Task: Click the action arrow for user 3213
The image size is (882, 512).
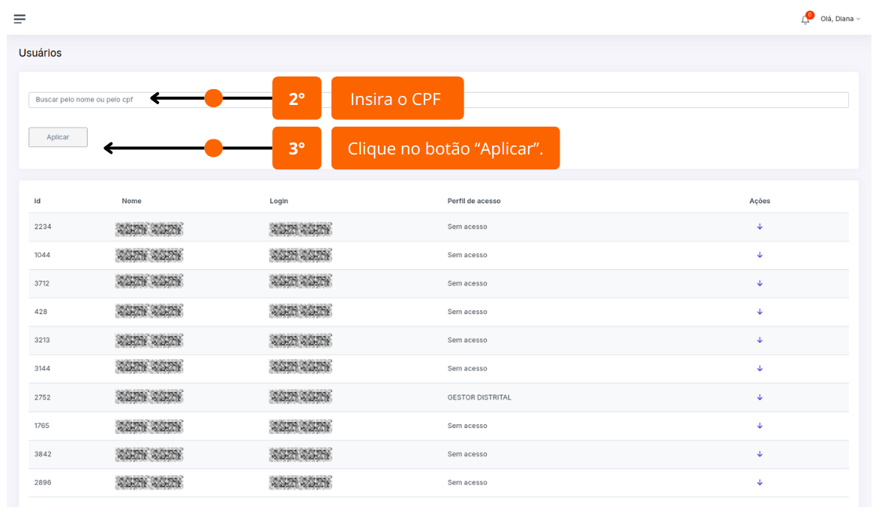Action: [x=759, y=340]
